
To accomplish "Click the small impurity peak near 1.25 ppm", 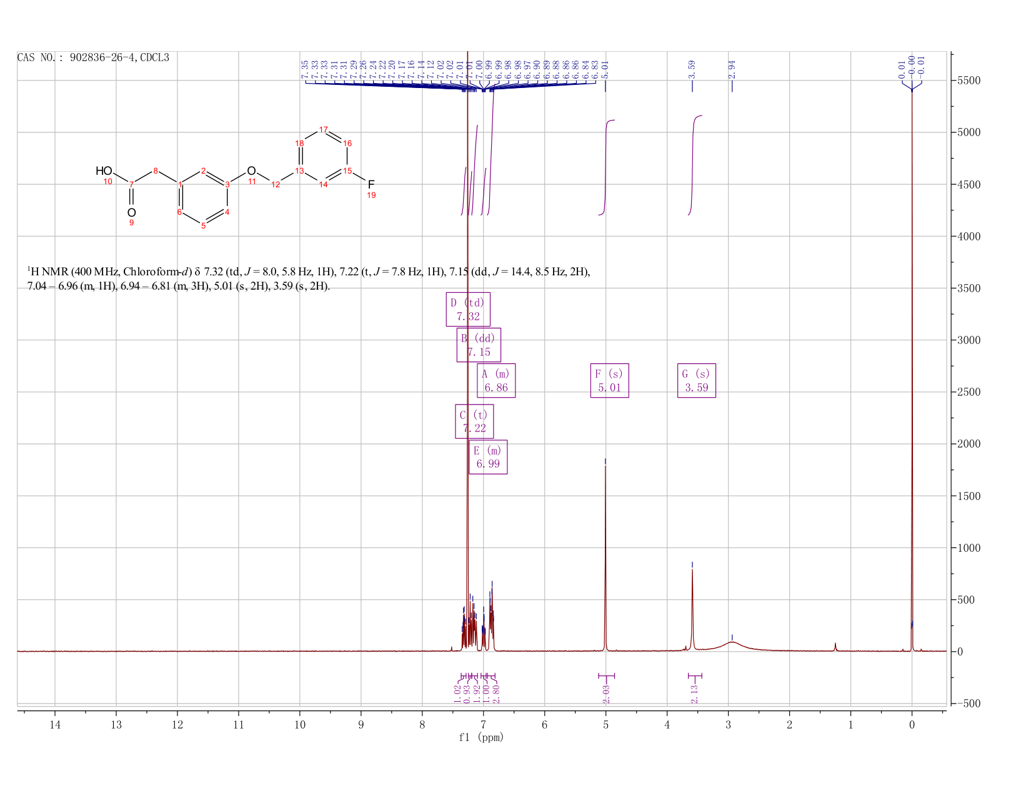I will click(x=835, y=647).
